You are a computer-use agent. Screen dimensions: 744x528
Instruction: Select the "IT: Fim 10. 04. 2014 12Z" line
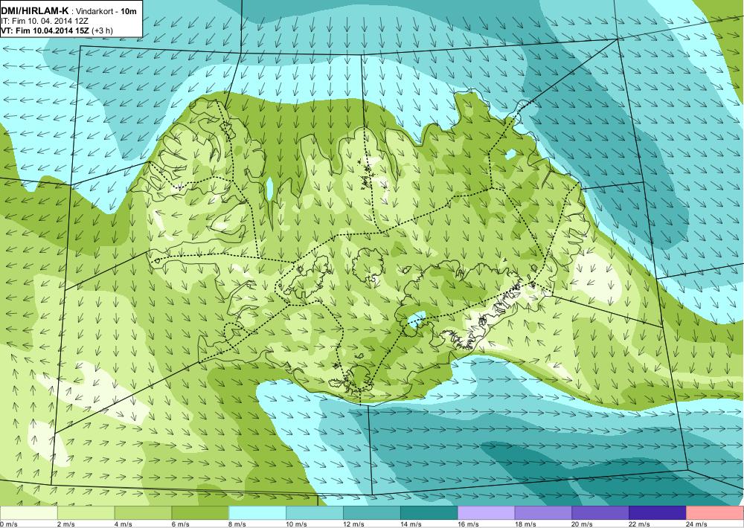pyautogui.click(x=45, y=22)
